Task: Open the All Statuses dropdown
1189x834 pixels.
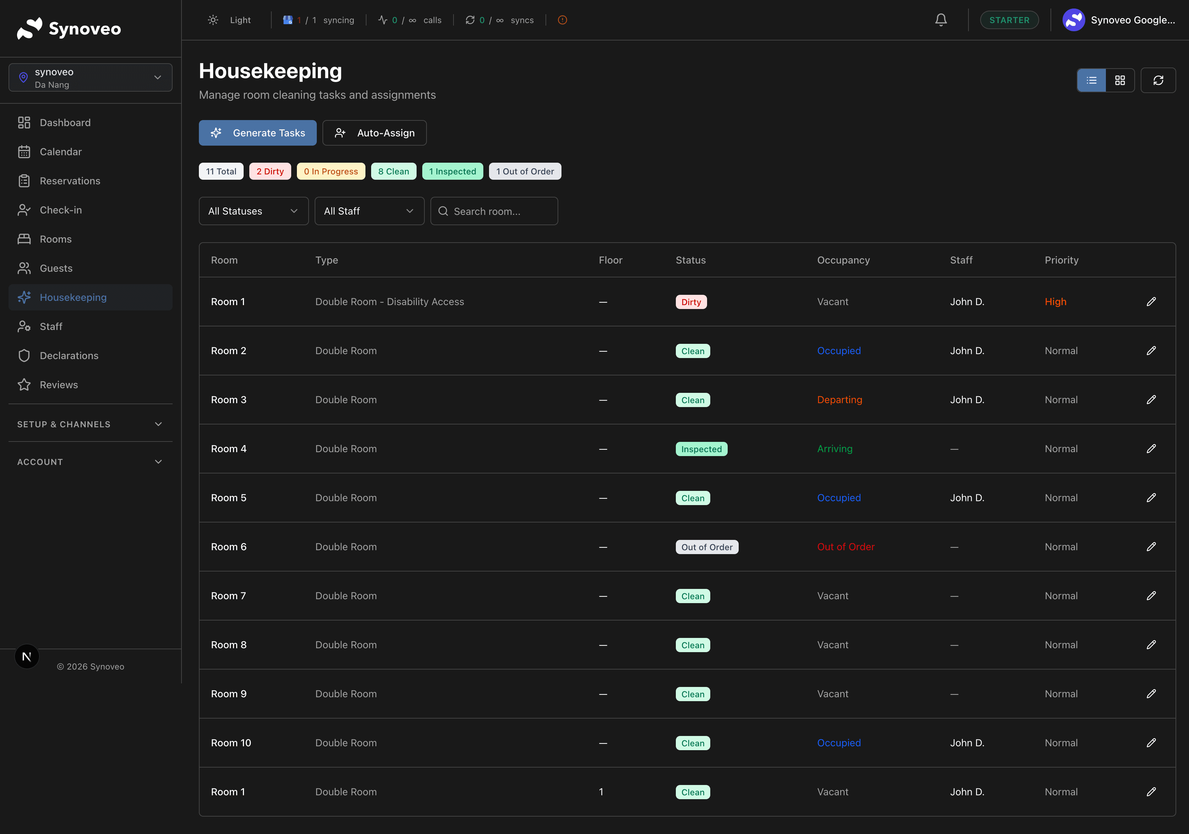Action: 253,211
